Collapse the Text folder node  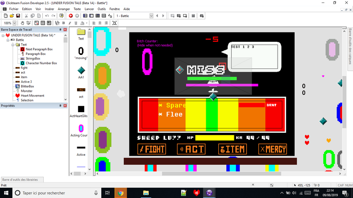pos(13,45)
